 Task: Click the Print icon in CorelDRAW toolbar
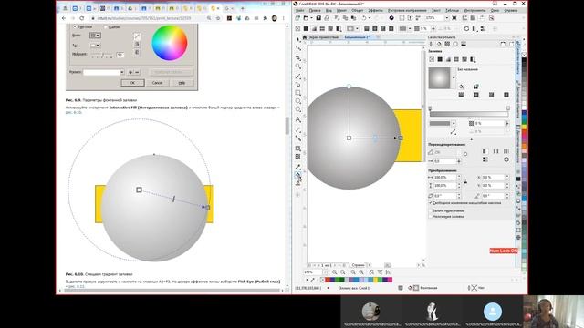pos(327,18)
